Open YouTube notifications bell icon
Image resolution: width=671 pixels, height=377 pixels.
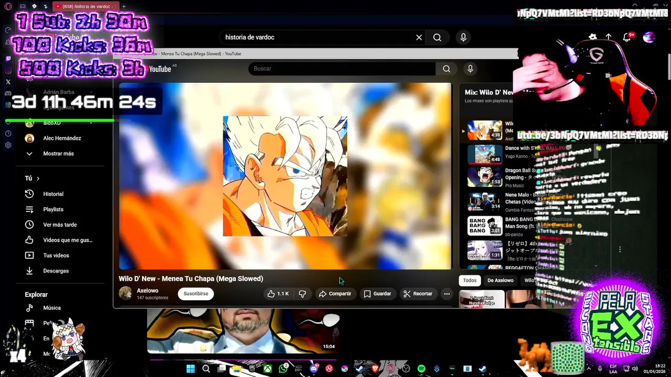tap(627, 37)
